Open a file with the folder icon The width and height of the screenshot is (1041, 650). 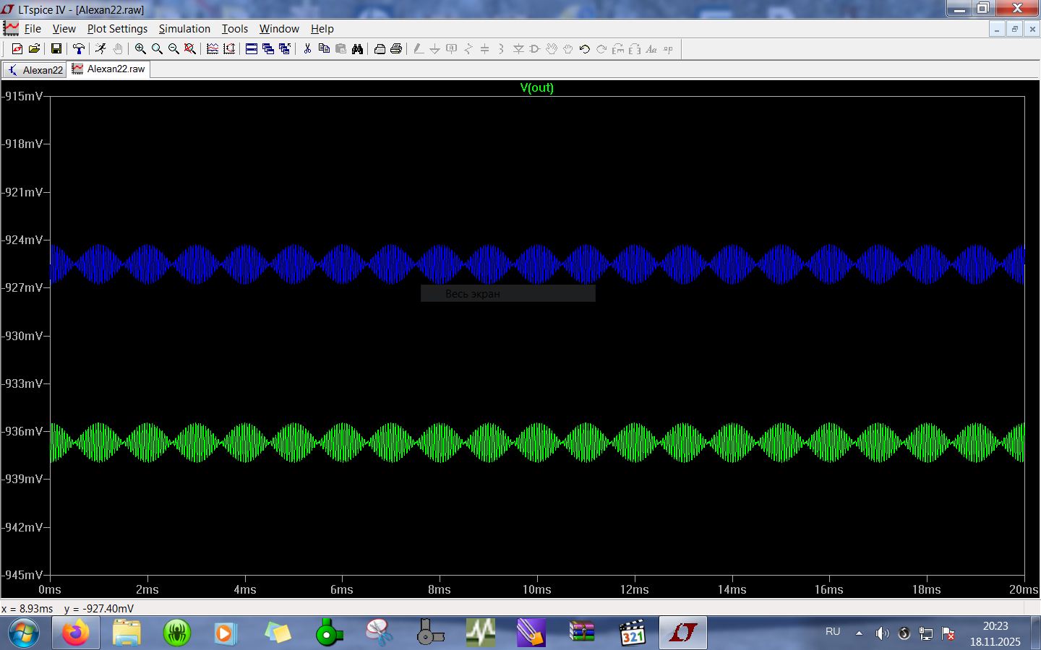(x=34, y=49)
